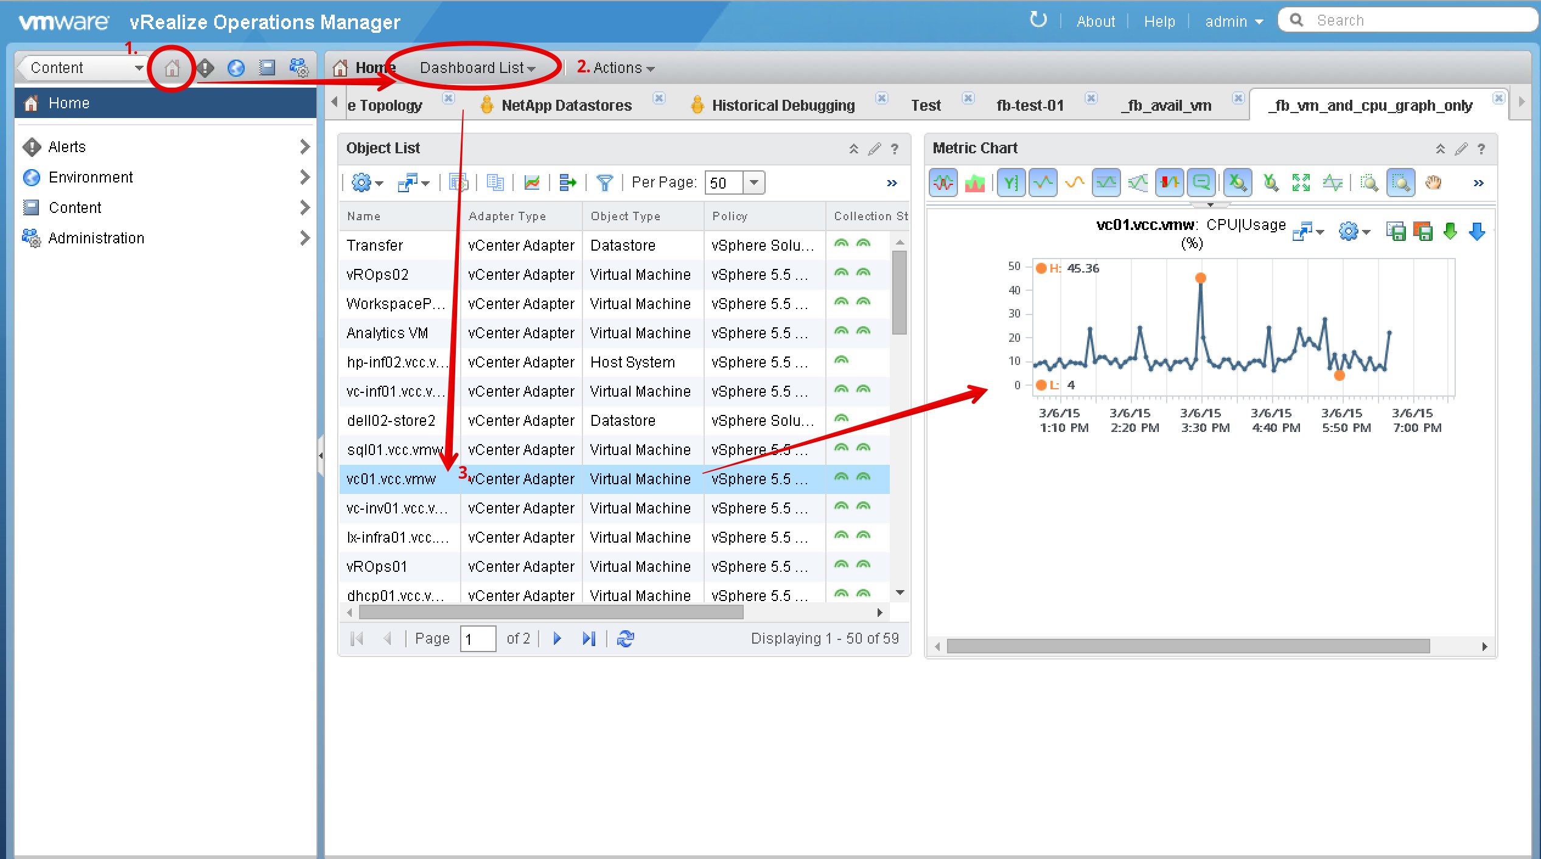Toggle data point markers on the metric chart
The image size is (1541, 859).
pos(1043,182)
